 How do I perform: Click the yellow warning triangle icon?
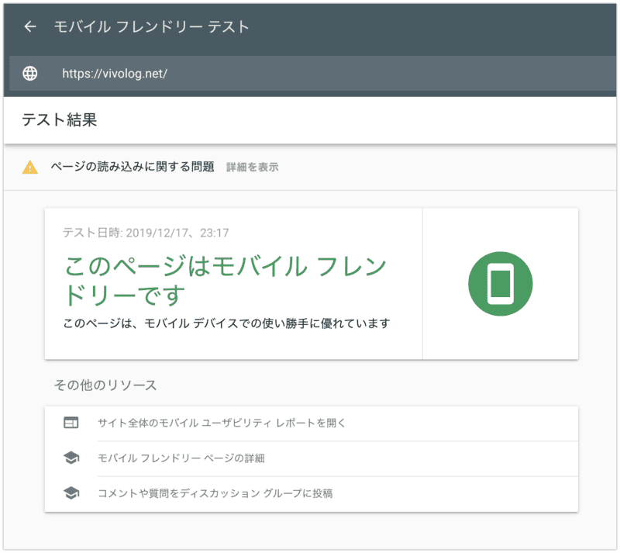pos(30,167)
